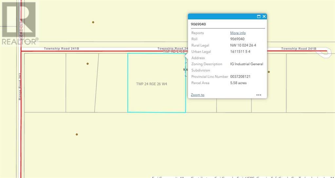335x178 pixels.
Task: Select the cyan highlighted TWP 24 RGE 26 W4 parcel
Action: (x=154, y=95)
